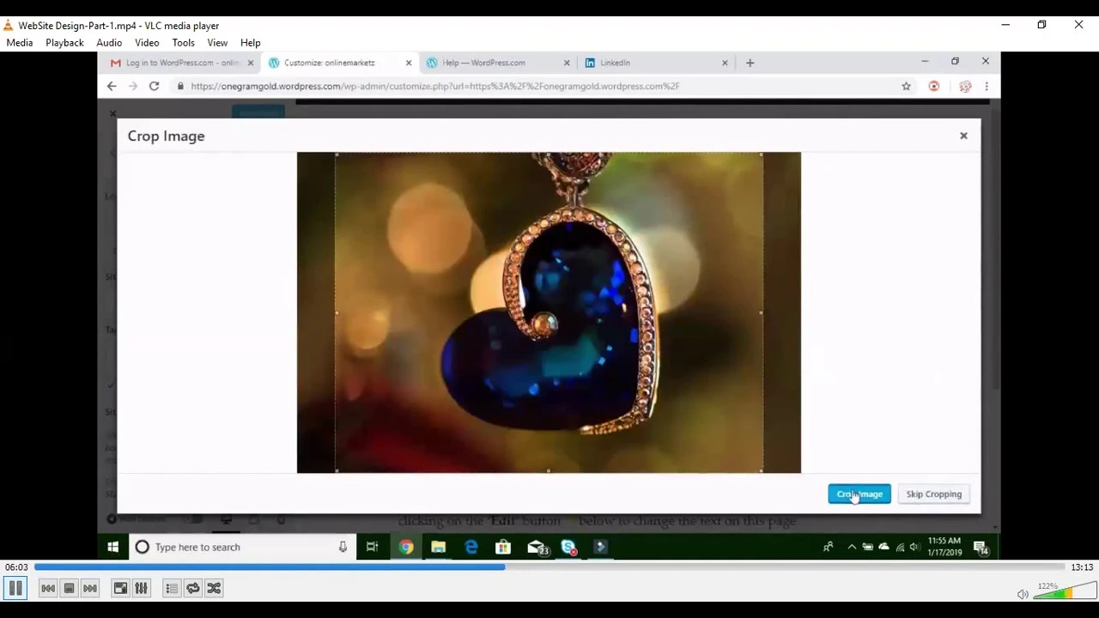Go forward in the browser
Screen dimensions: 1099x618
tap(132, 86)
